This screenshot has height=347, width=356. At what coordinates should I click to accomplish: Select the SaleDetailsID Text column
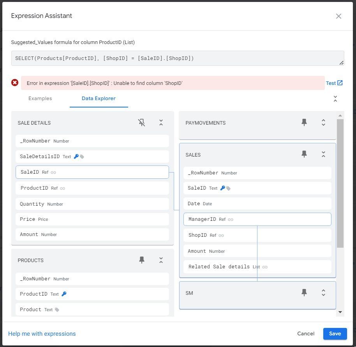pos(92,157)
